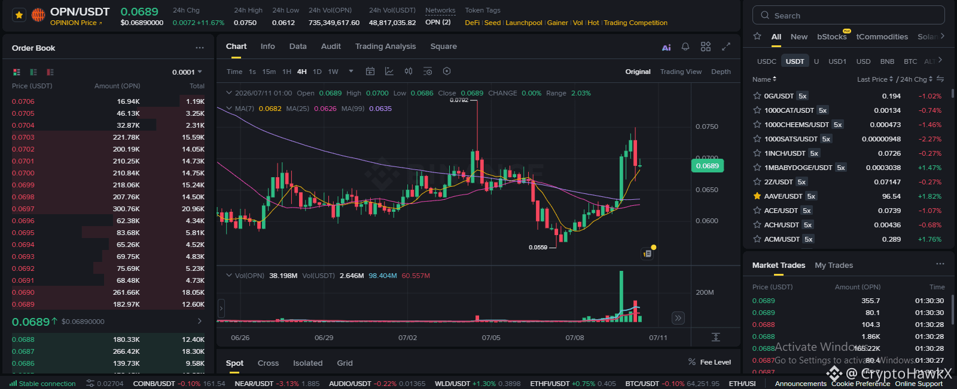Open the Audit tab
The width and height of the screenshot is (957, 389).
(331, 47)
